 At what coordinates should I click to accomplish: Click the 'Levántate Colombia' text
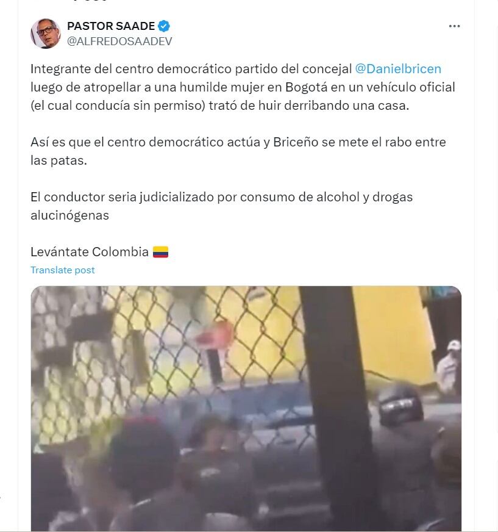pyautogui.click(x=90, y=252)
